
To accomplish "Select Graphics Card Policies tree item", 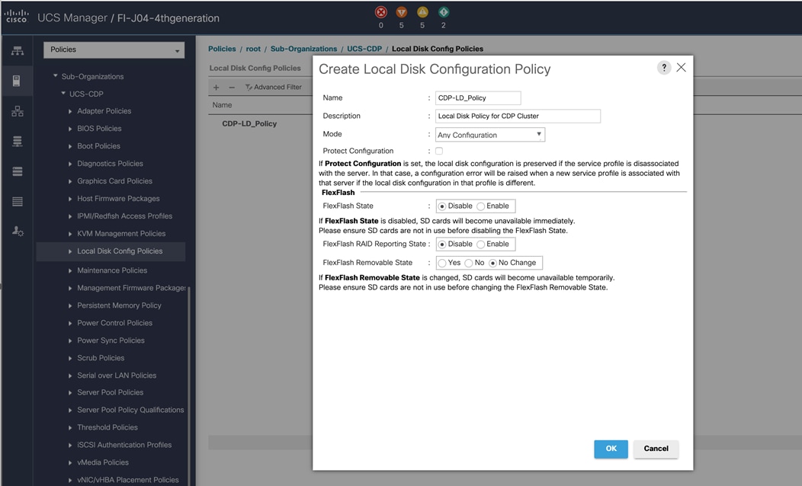I will (114, 181).
